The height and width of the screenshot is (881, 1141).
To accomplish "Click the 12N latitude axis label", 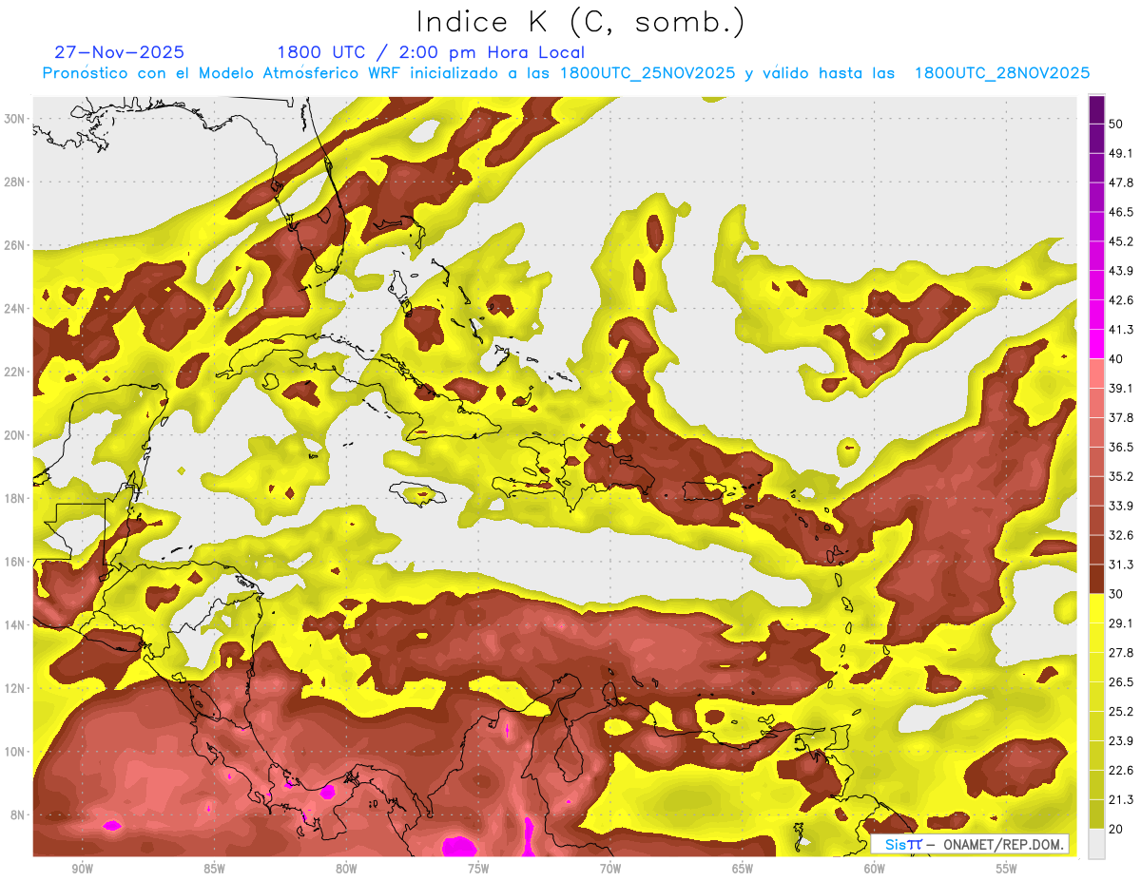I will 14,688.
